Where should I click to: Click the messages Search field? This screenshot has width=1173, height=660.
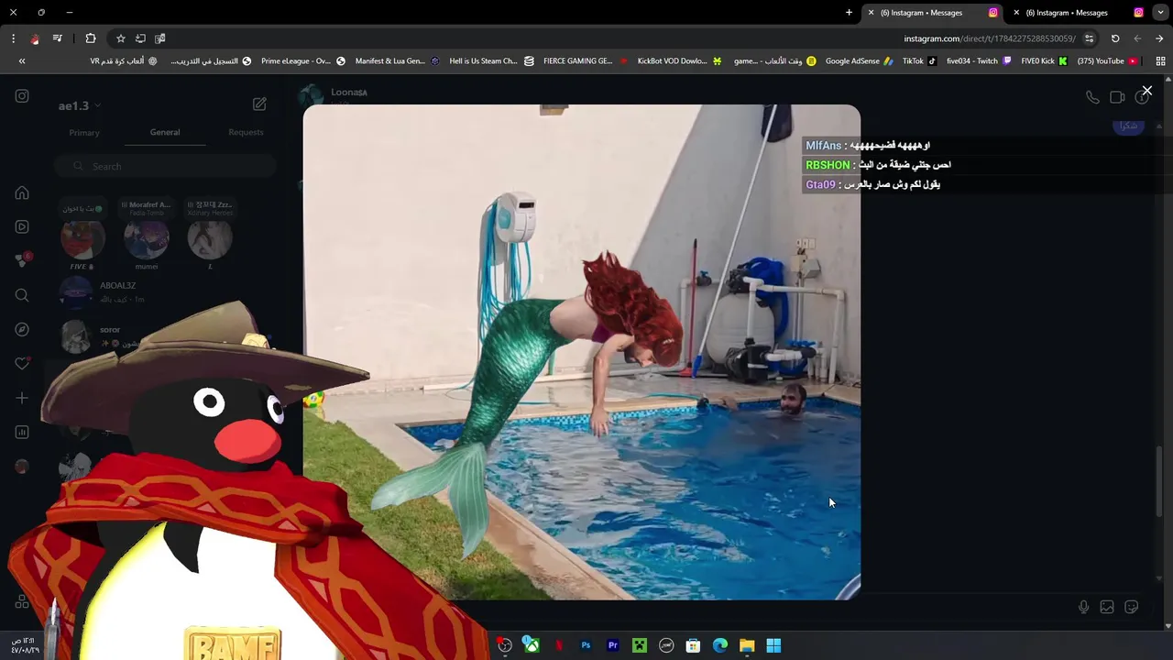[x=165, y=166]
